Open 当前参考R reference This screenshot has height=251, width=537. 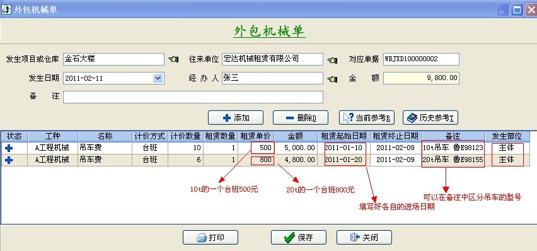click(366, 117)
